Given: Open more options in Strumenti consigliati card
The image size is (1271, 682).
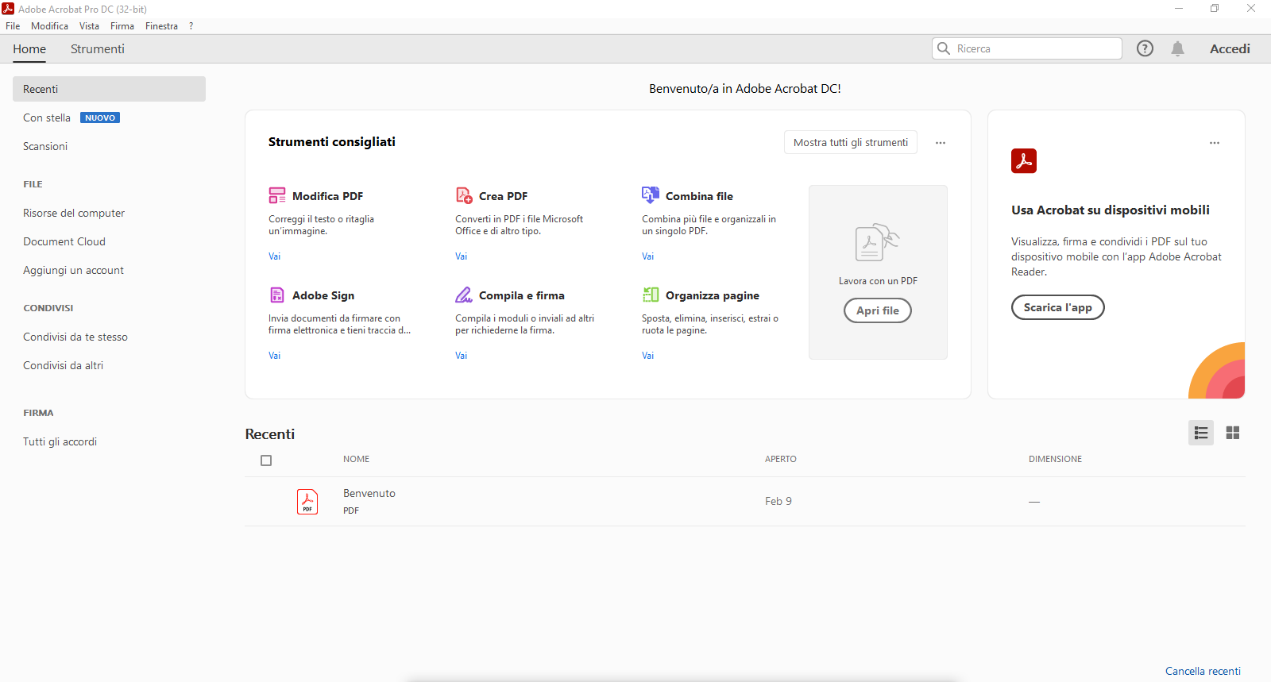Looking at the screenshot, I should coord(941,143).
